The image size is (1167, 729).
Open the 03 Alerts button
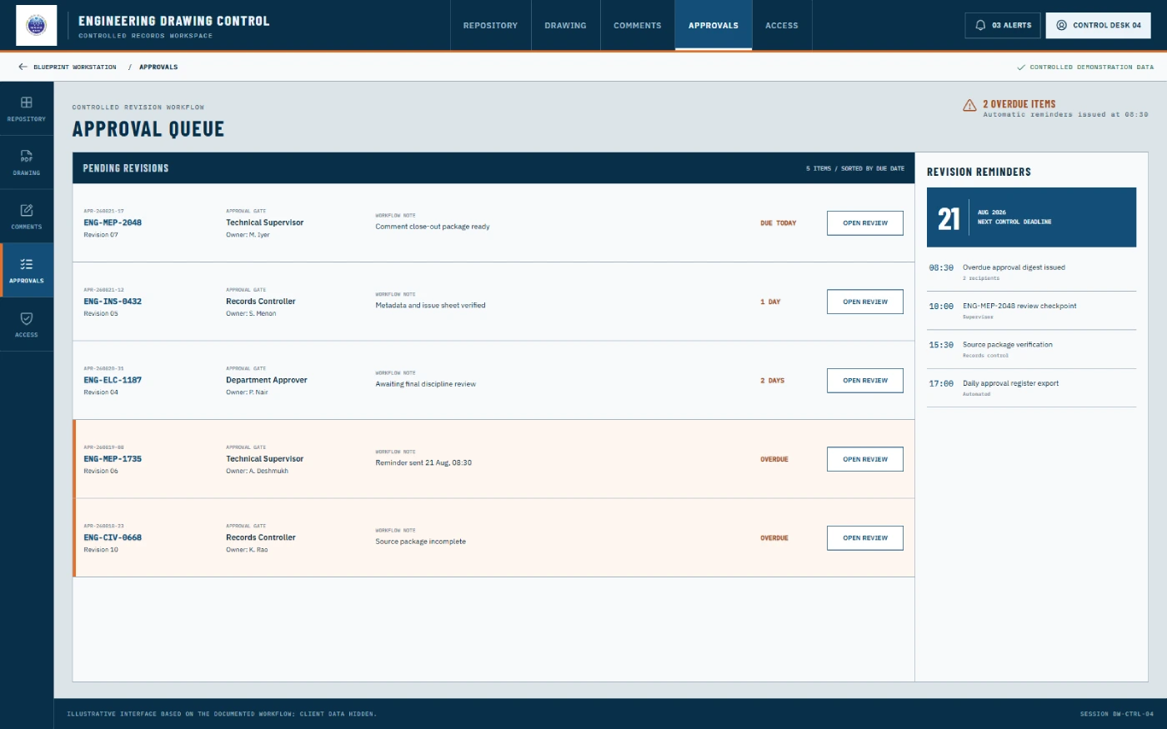pos(1003,25)
